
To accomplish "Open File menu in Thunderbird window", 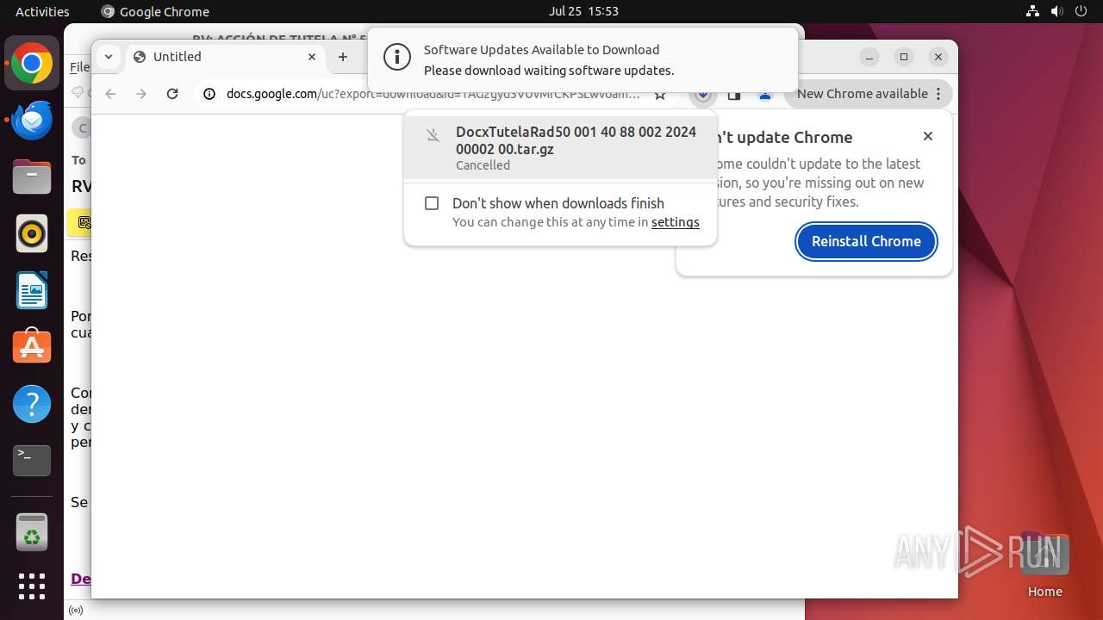I will point(79,67).
